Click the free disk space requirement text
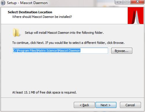The height and width of the screenshot is (112, 145). (44, 92)
